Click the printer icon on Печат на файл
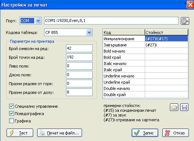The width and height of the screenshot is (194, 141). click(x=42, y=133)
